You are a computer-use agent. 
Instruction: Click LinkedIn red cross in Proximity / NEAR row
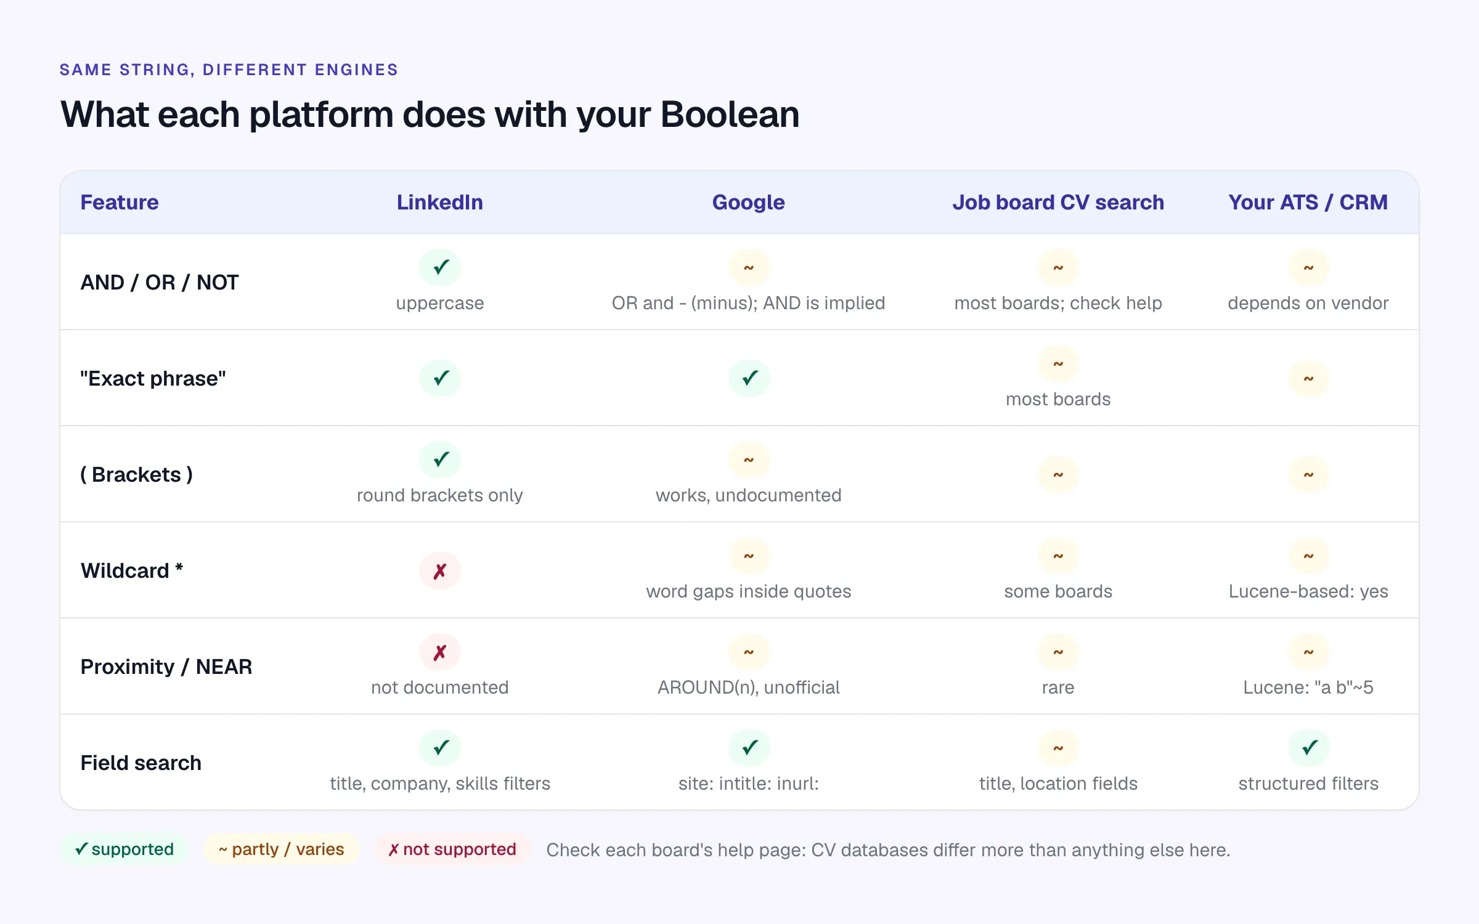440,652
